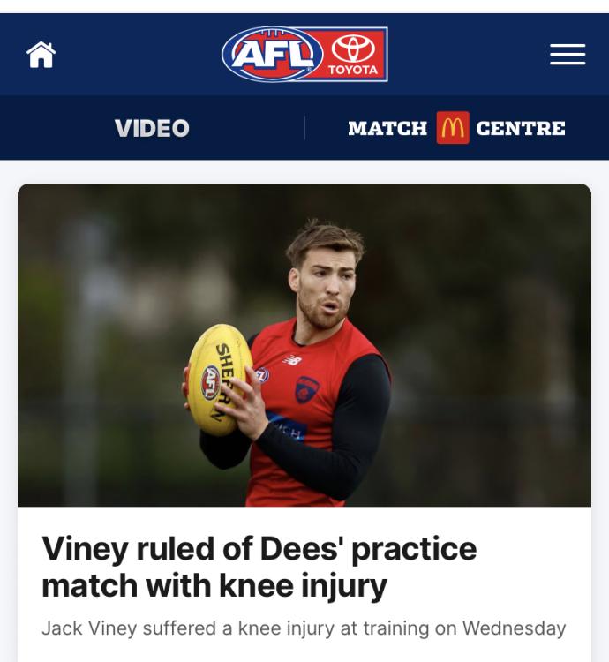Open the MATCH CENTRE tab
Viewport: 609px width, 662px height.
[456, 128]
